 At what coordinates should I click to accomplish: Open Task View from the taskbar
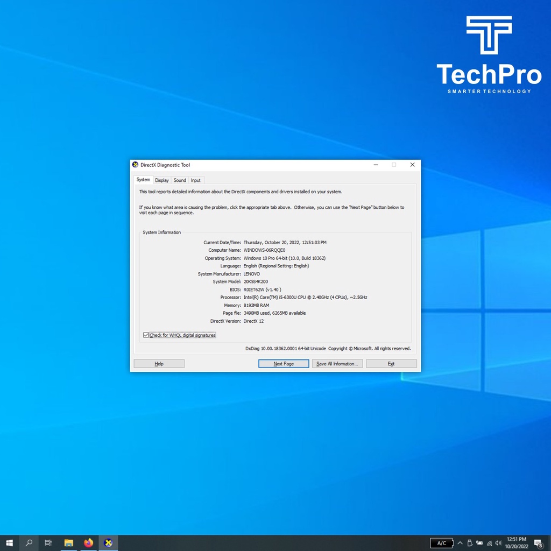(48, 543)
